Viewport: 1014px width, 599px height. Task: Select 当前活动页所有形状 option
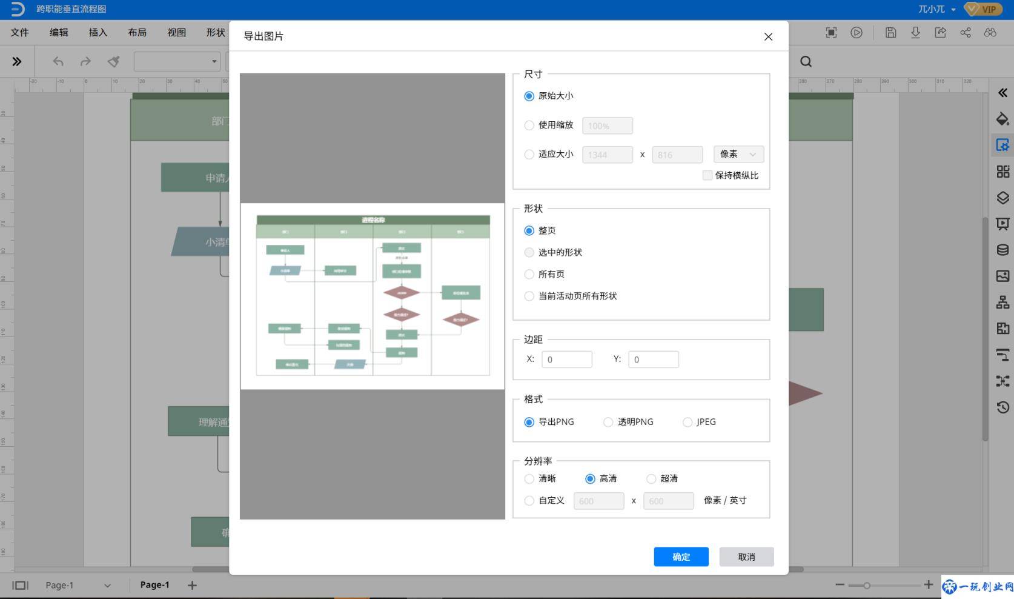[x=570, y=296]
